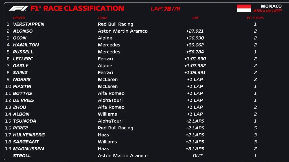Image resolution: width=289 pixels, height=162 pixels.
Task: Click the Aston Martin Aramco team for Stroll
Action: [122, 156]
